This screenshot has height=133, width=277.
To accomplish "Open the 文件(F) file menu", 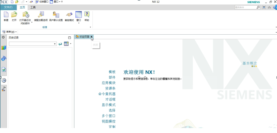I will (x=8, y=7).
